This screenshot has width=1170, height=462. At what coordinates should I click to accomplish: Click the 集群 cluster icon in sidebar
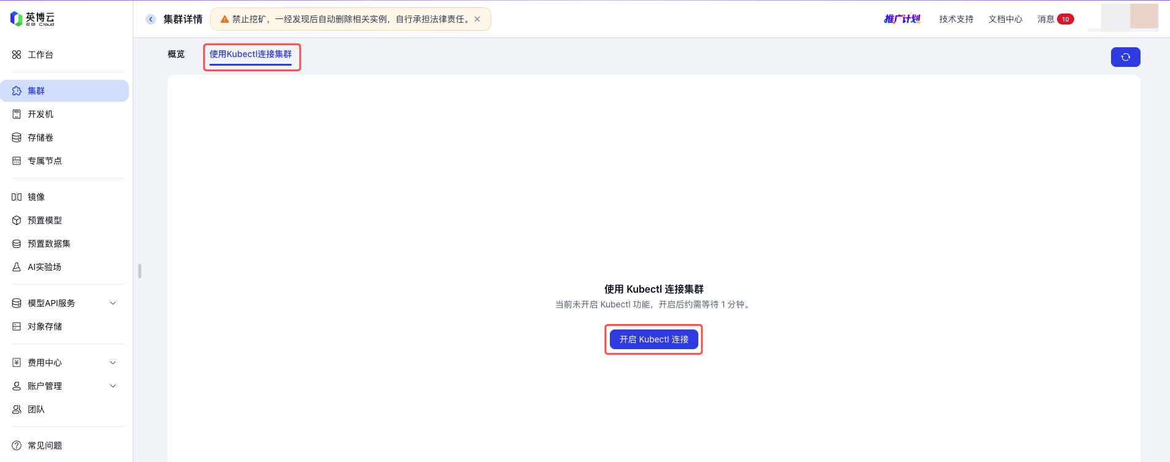click(17, 91)
